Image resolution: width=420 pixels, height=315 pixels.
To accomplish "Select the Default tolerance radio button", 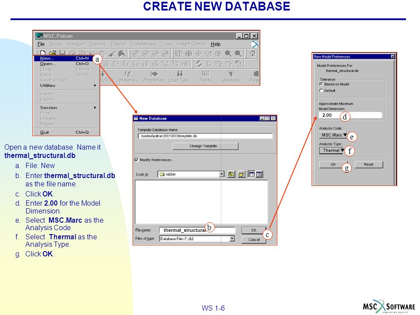I will coord(321,91).
